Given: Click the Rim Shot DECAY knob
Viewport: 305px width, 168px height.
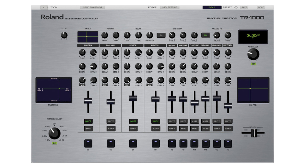Looking at the screenshot, I should (172, 66).
